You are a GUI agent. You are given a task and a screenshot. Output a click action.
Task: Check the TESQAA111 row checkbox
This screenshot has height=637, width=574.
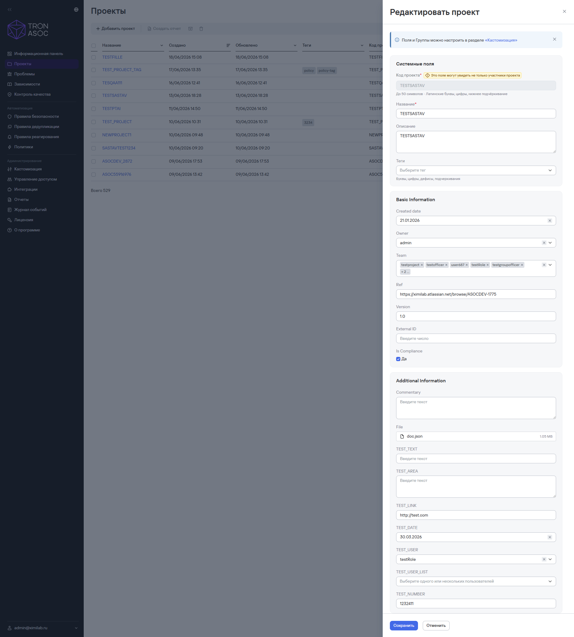[94, 83]
